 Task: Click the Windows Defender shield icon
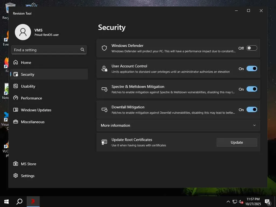[x=104, y=48]
